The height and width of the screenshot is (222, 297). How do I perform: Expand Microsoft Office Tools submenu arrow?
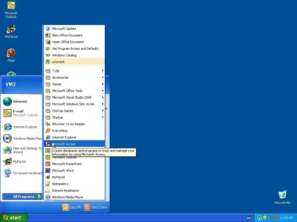103,91
